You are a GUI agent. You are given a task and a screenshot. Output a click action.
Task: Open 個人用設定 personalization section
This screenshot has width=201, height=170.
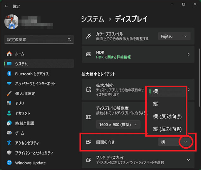[x=25, y=93]
